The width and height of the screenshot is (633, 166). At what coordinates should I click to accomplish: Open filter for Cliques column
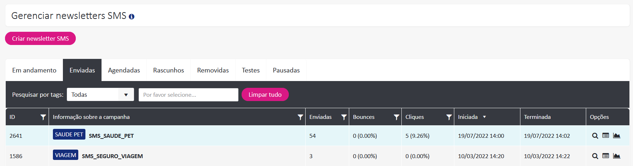pos(449,117)
